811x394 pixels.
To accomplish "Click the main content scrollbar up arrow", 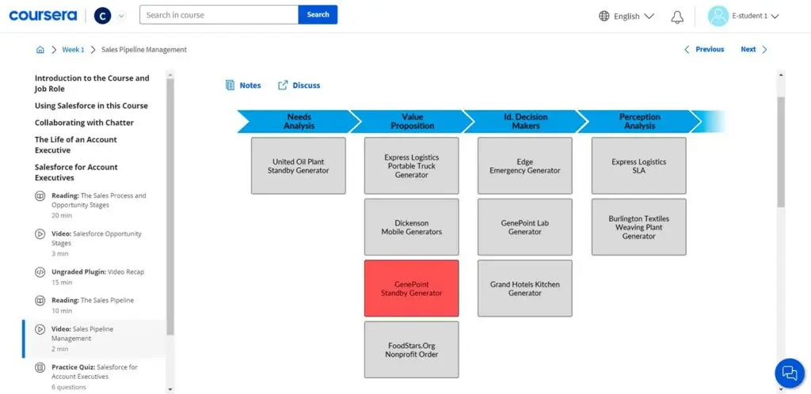I will pyautogui.click(x=781, y=74).
